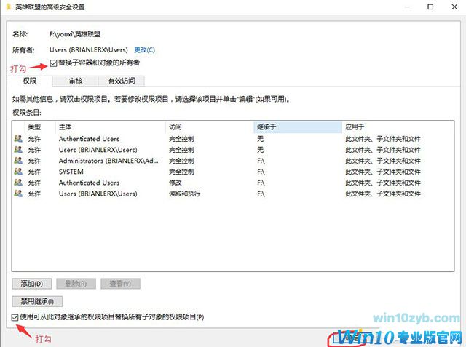
Task: Sort by the 主体 column header
Action: [111, 127]
